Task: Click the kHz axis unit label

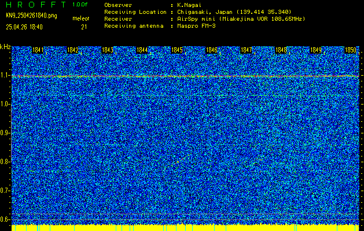Action: (5, 47)
